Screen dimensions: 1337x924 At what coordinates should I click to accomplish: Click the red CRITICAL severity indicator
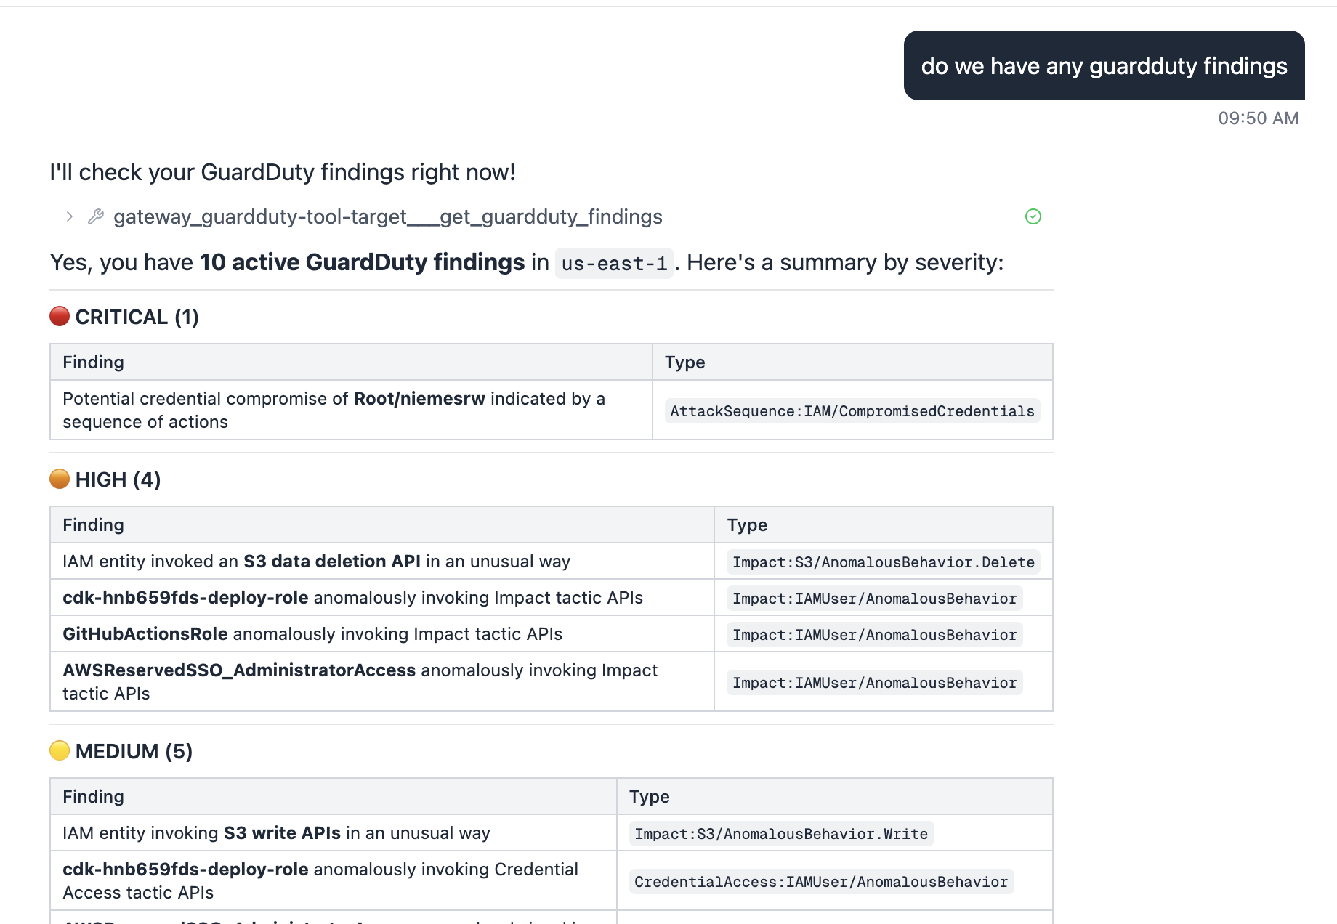59,315
